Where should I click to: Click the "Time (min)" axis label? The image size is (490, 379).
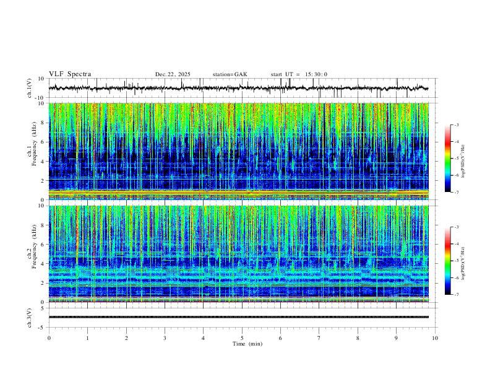(247, 344)
